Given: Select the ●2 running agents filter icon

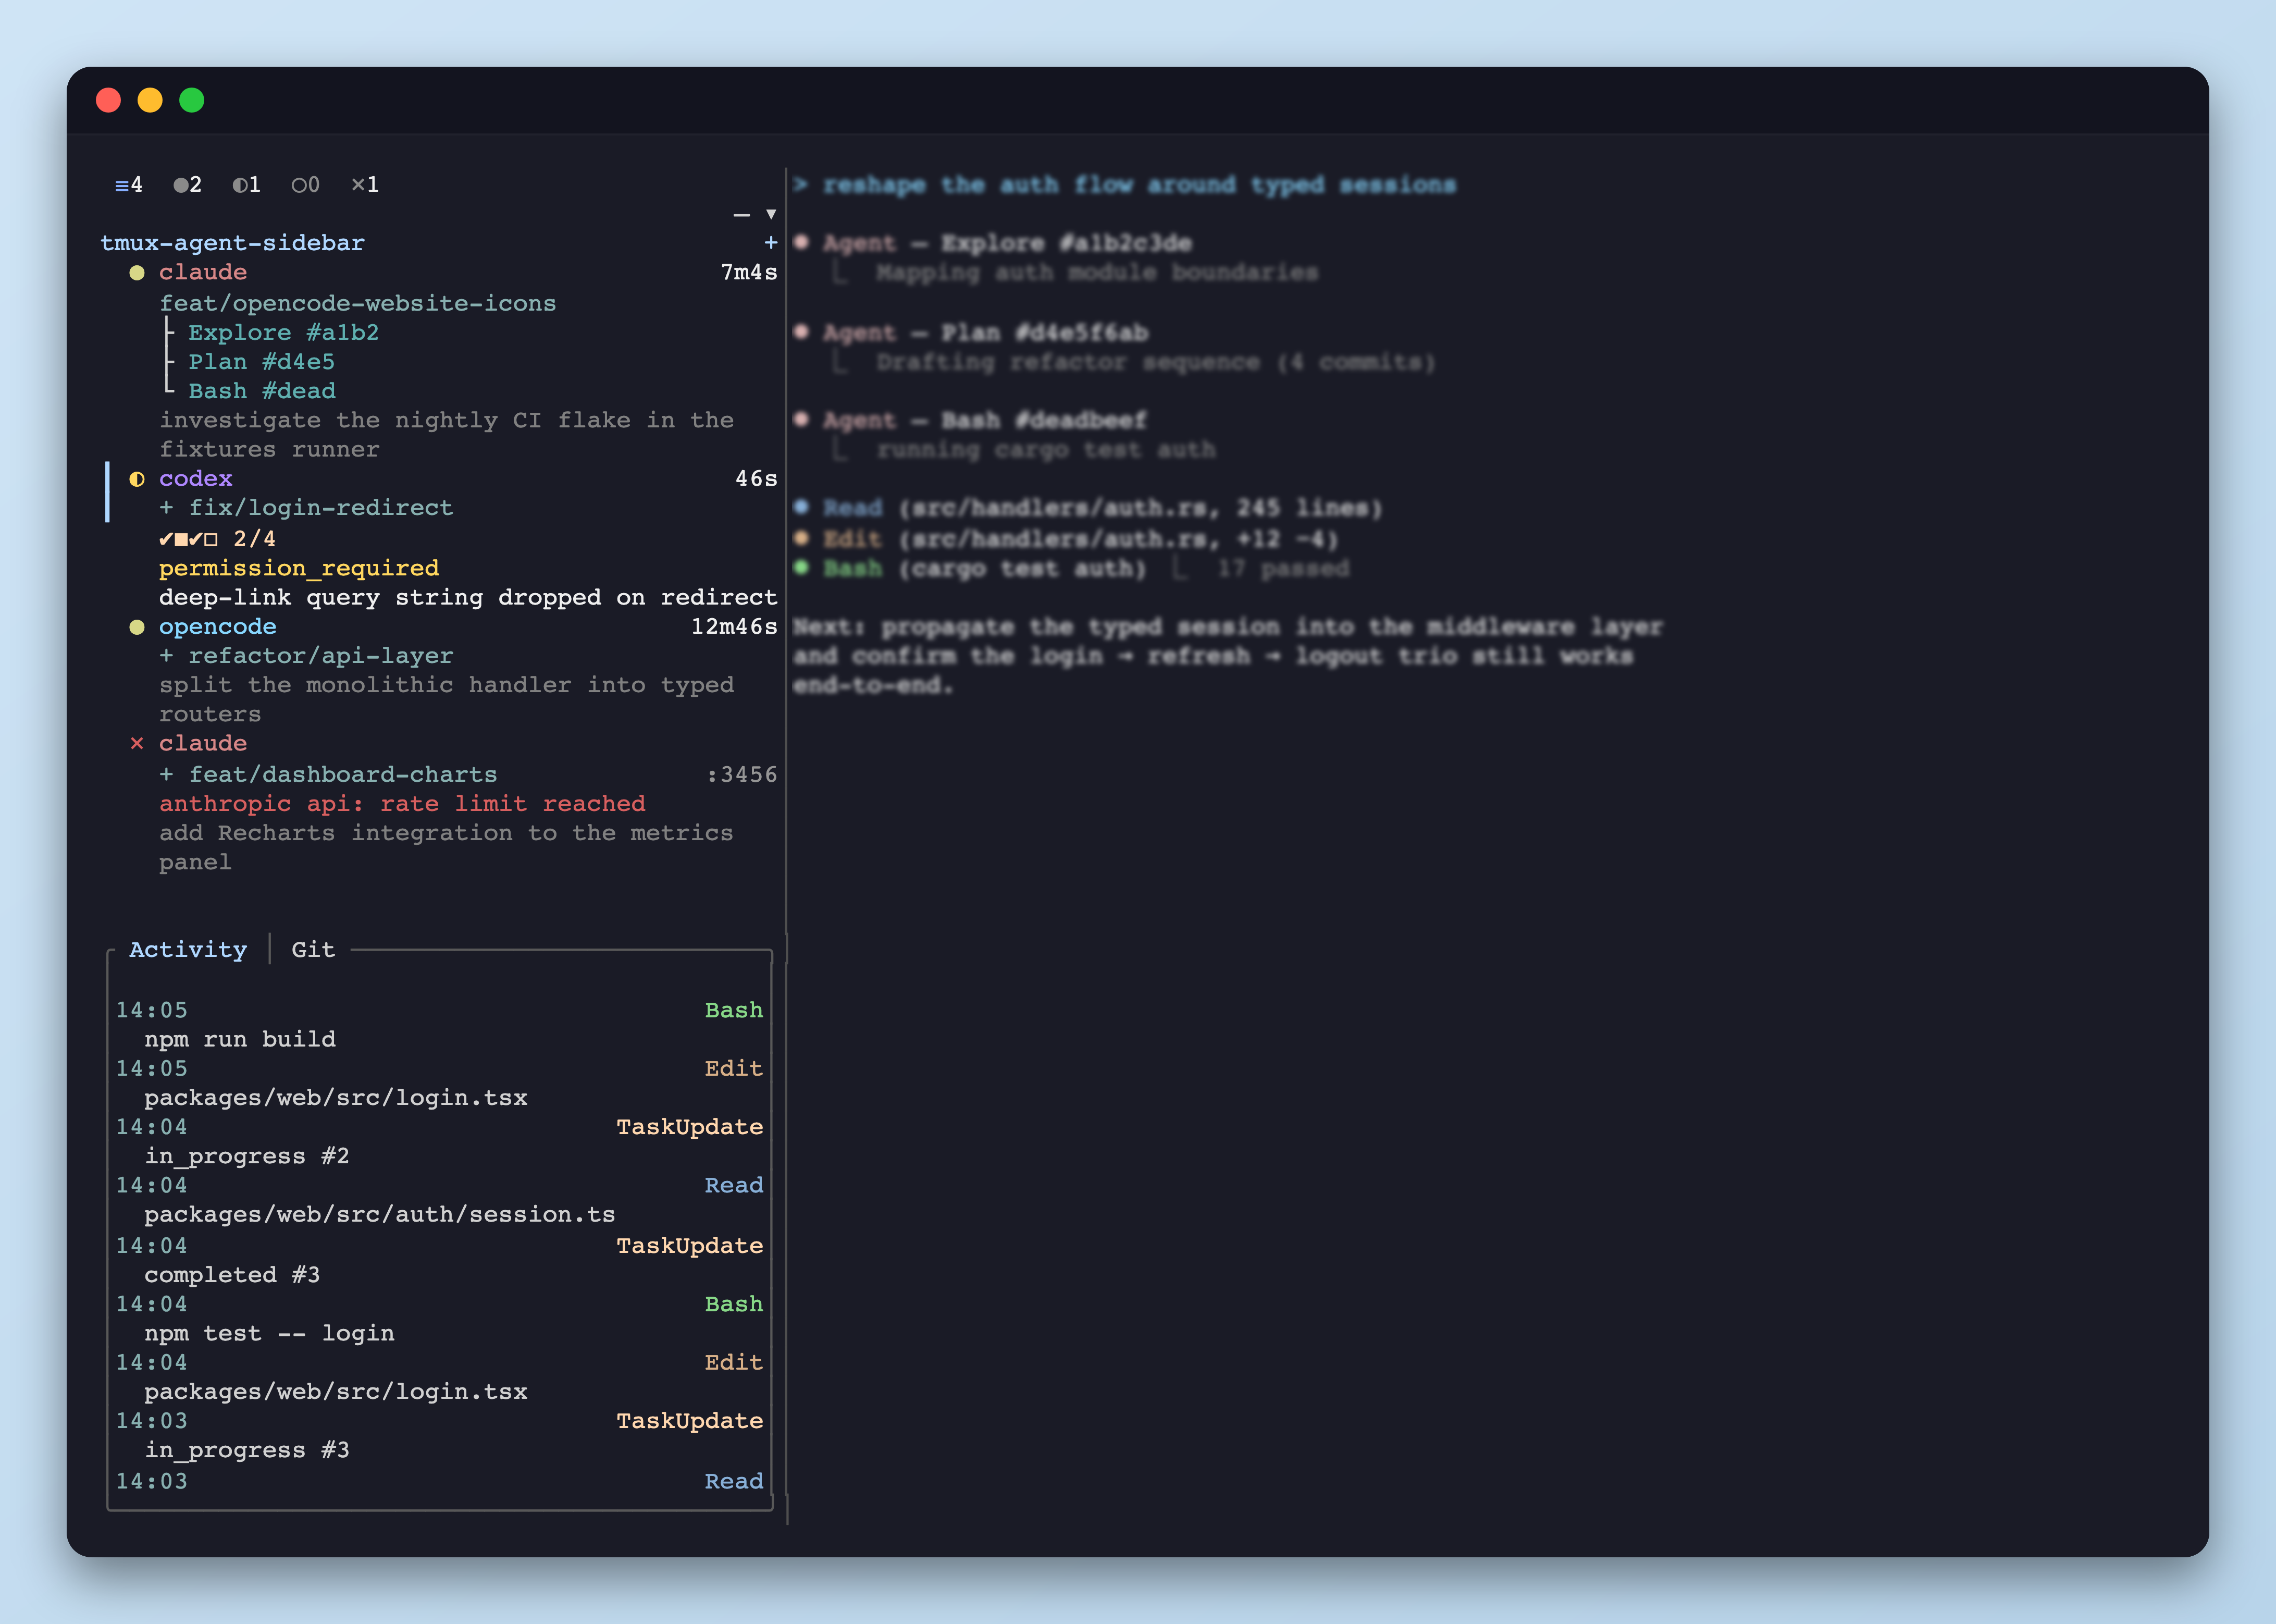Looking at the screenshot, I should tap(186, 184).
